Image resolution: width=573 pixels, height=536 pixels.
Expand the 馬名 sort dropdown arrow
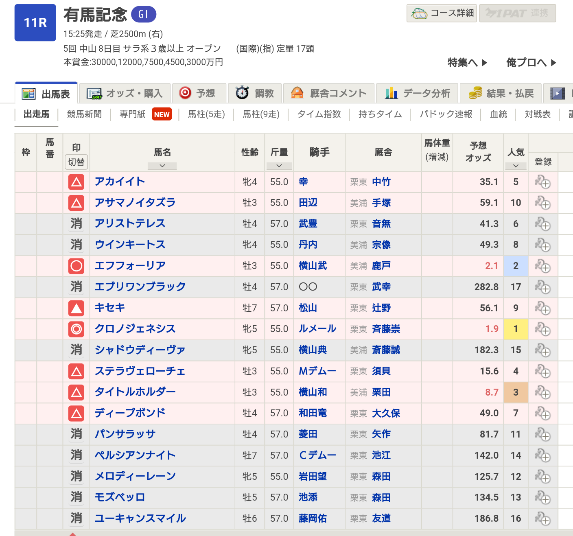pos(162,166)
